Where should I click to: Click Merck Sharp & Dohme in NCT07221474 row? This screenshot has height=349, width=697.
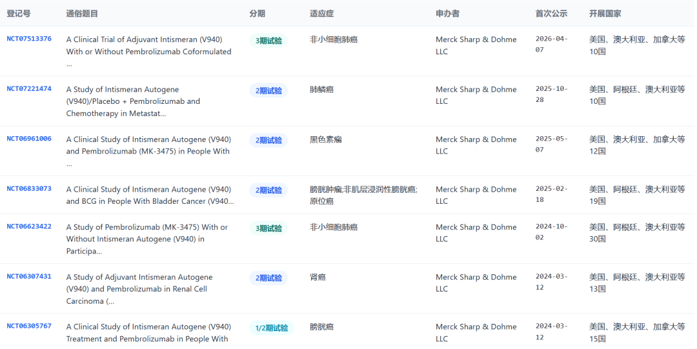tap(476, 95)
